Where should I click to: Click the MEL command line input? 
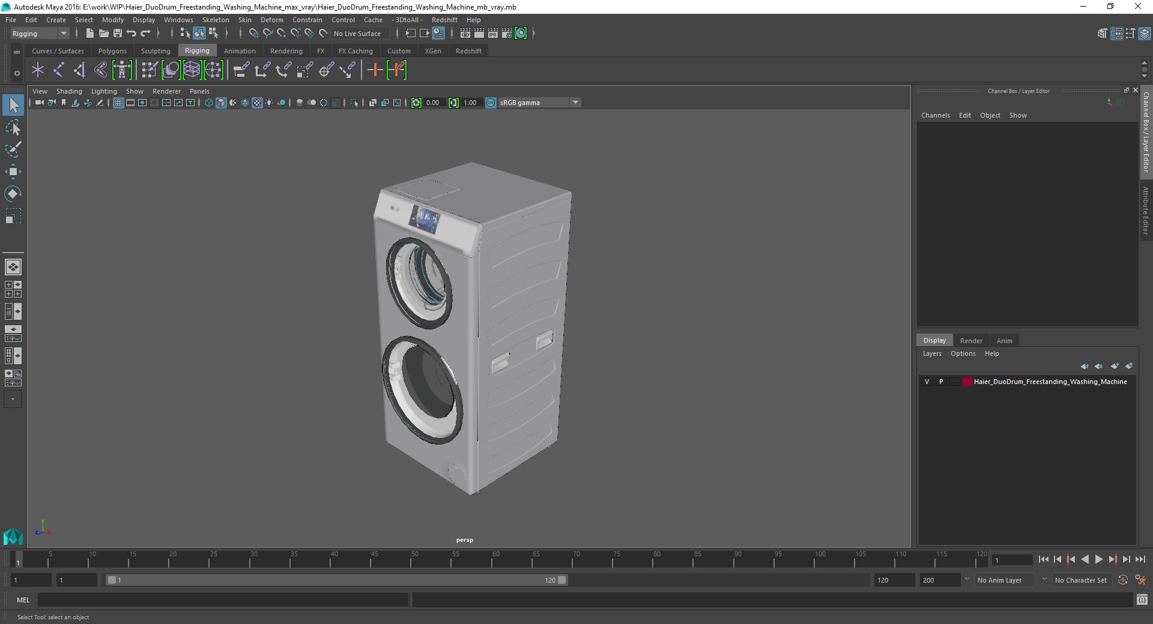click(x=223, y=600)
